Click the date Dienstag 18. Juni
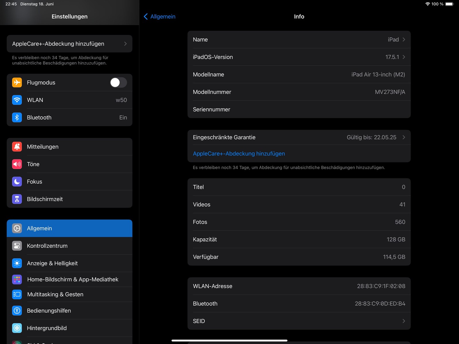The height and width of the screenshot is (344, 459). [37, 4]
